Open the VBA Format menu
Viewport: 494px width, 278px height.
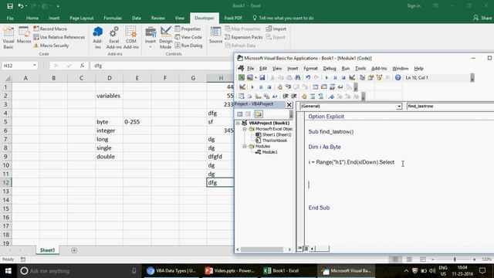pyautogui.click(x=310, y=69)
